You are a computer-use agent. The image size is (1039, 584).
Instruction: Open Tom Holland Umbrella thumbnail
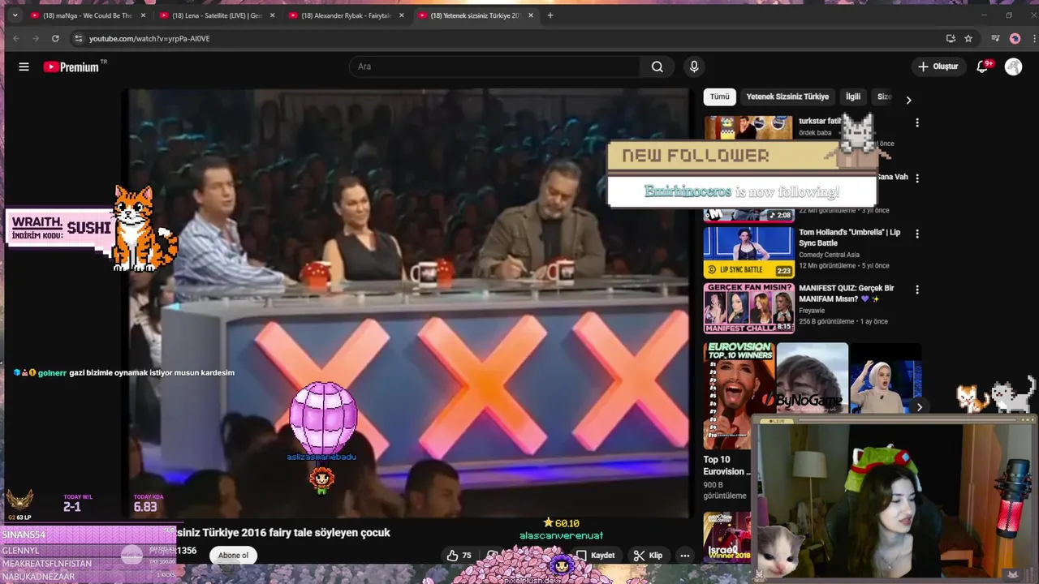748,252
